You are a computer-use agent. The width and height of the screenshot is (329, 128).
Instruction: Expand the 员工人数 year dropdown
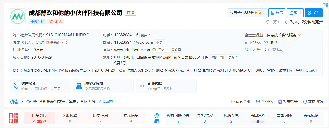[x=287, y=50]
